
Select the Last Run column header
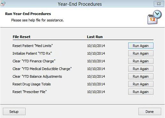point(95,37)
